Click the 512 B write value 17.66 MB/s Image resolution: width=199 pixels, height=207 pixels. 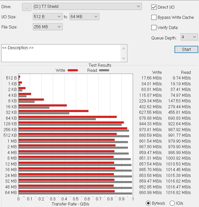(152, 78)
